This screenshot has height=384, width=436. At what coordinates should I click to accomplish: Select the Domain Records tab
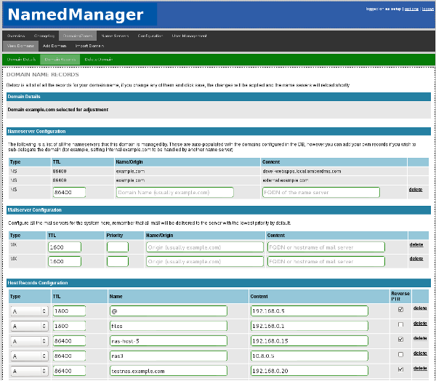60,60
